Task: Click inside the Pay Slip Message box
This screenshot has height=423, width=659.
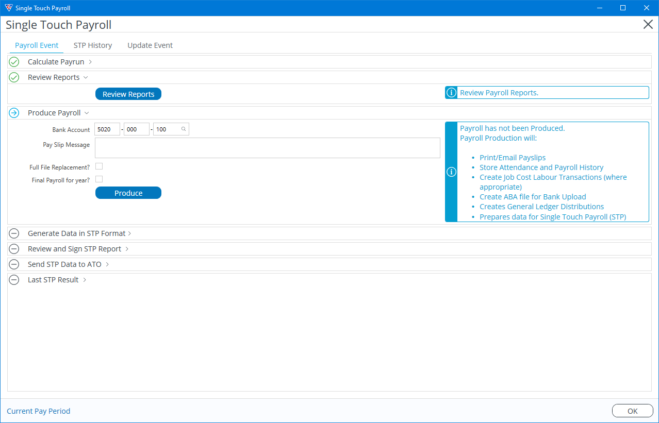Action: coord(267,147)
